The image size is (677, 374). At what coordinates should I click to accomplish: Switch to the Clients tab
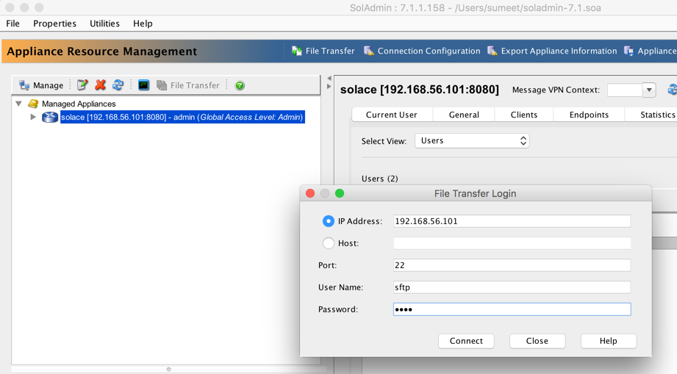(523, 115)
